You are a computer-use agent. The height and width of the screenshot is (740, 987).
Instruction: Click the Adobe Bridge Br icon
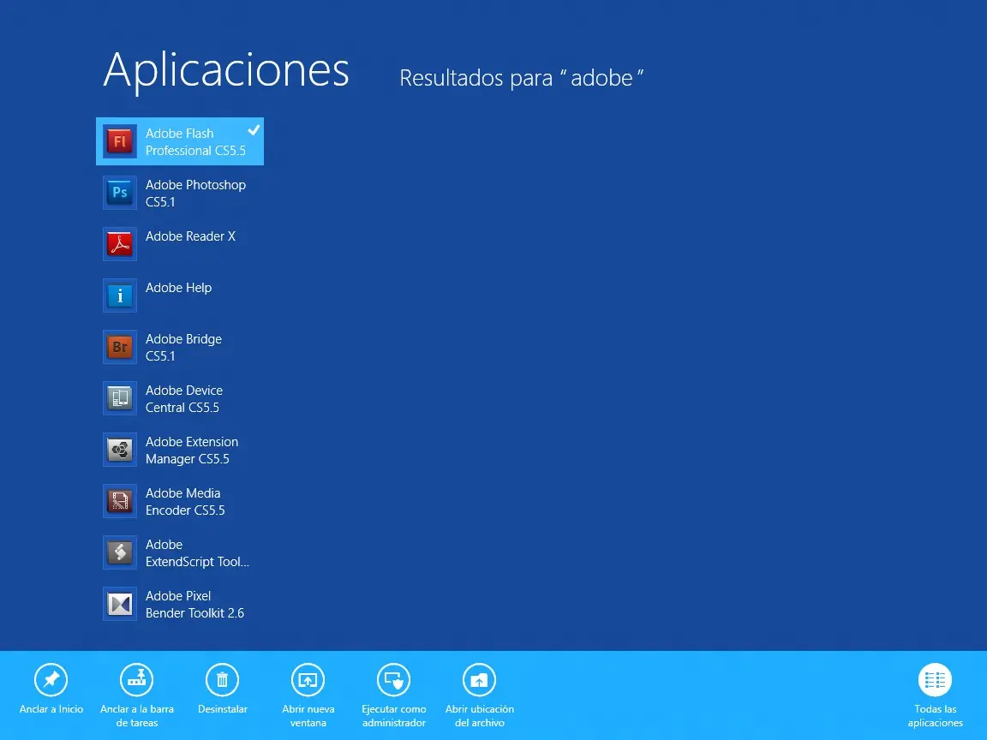[120, 347]
